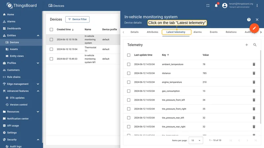Screen dimensions: 264x148
Task: Toggle select-all checkbox in Devices table
Action: [x=51, y=30]
